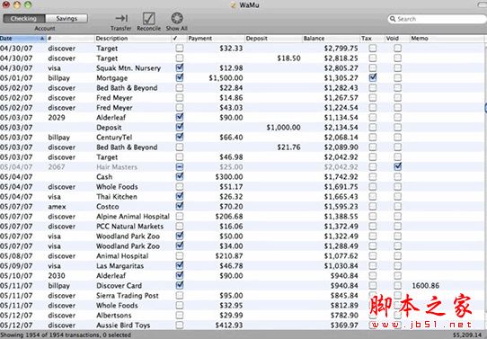
Task: Switch to the Checking account
Action: 24,19
